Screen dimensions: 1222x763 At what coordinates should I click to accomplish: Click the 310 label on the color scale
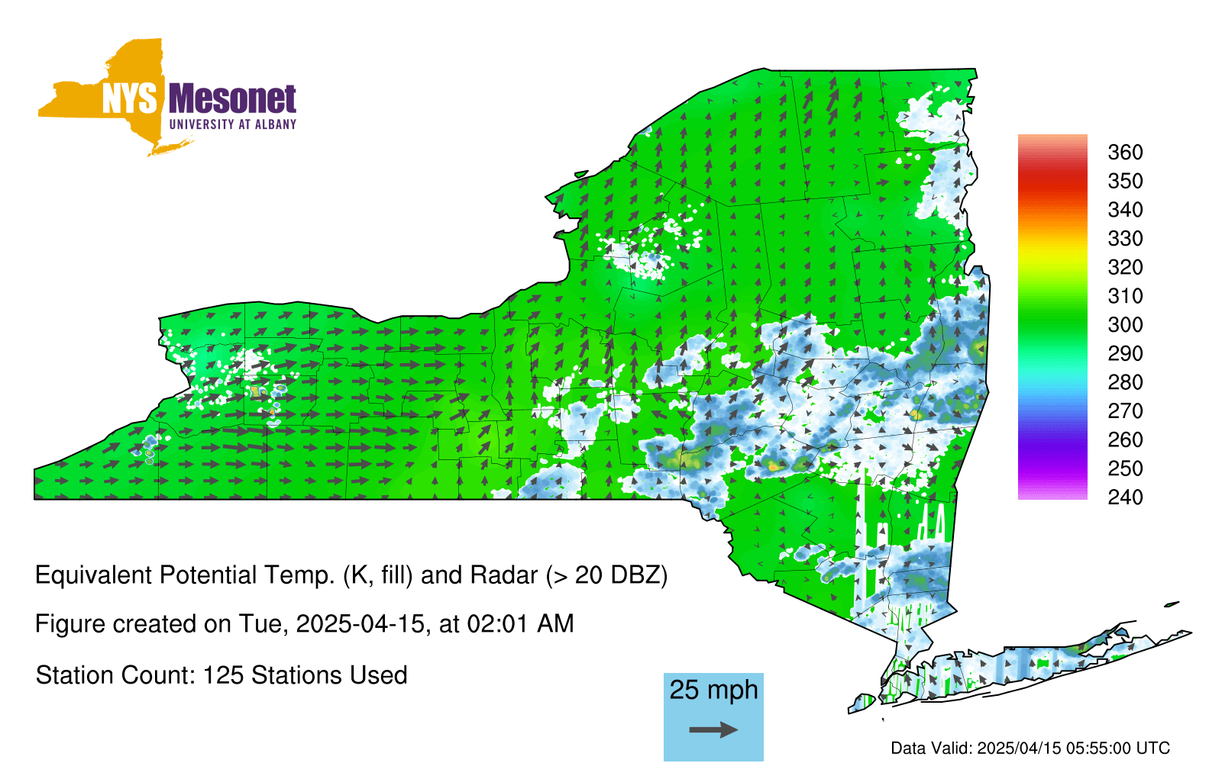1125,296
